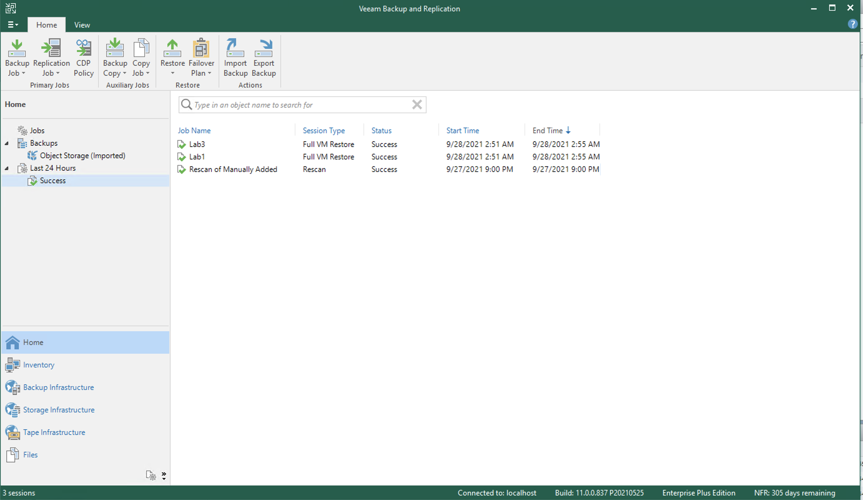Click the Backup Copy ribbon icon
Image resolution: width=863 pixels, height=500 pixels.
point(115,47)
